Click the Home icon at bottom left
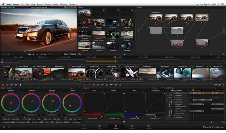Image resolution: width=226 pixels, height=133 pixels. coord(4,127)
